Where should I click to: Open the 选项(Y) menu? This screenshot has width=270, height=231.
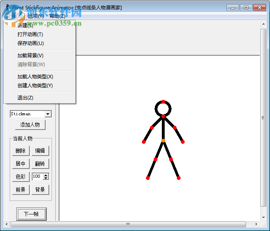click(36, 16)
